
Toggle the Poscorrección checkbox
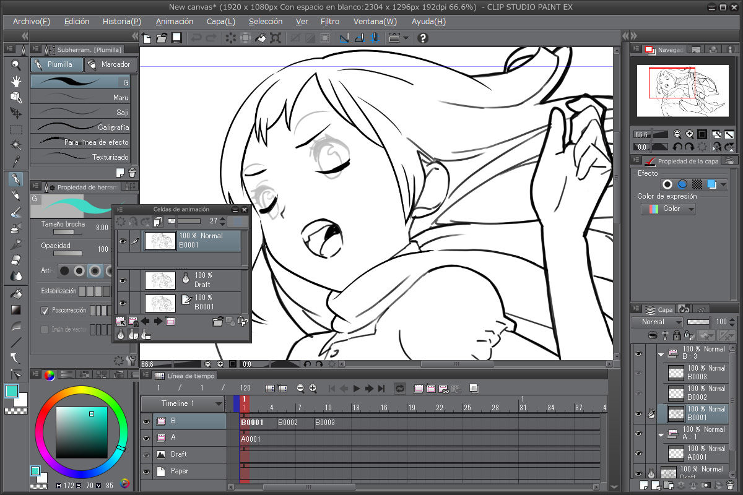(x=45, y=311)
